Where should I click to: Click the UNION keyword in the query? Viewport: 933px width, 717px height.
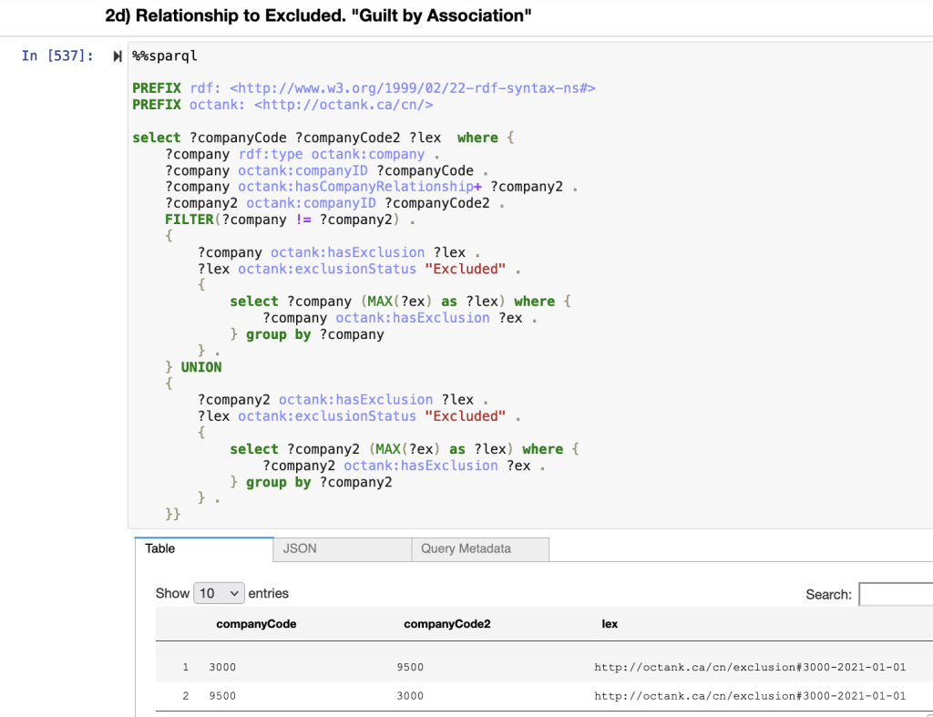click(x=201, y=367)
